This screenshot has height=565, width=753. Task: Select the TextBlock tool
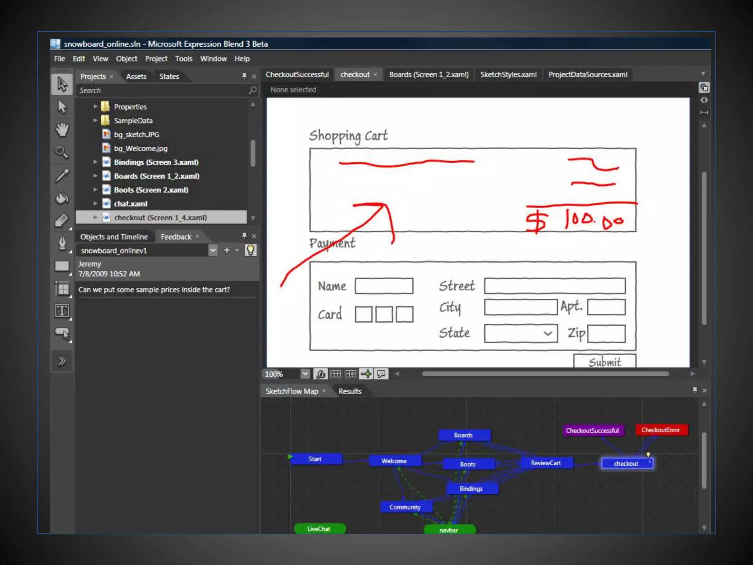tap(62, 311)
